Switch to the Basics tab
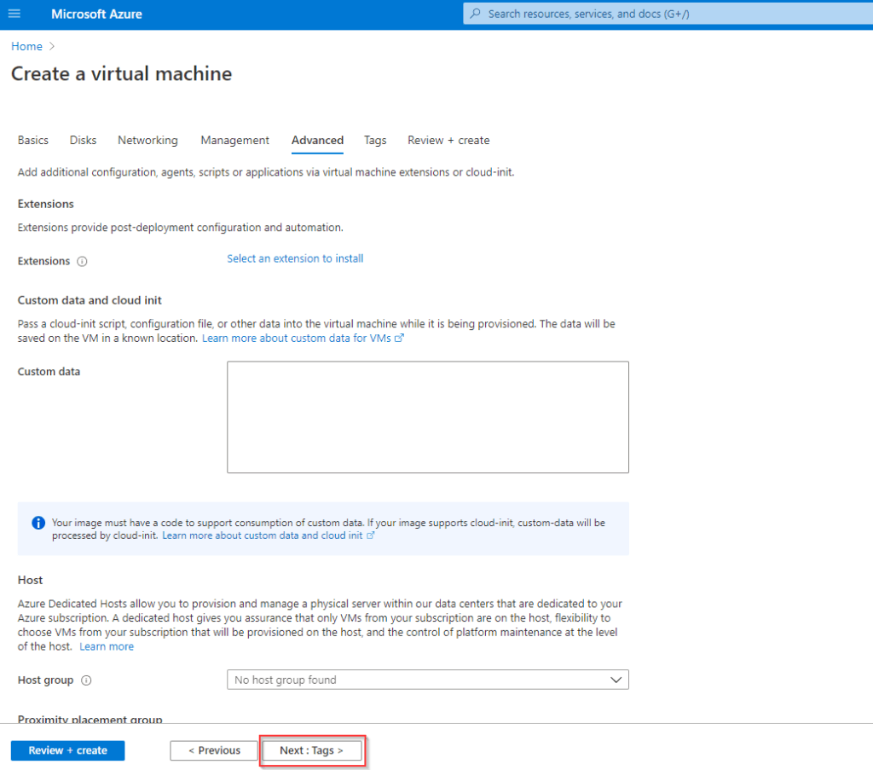This screenshot has width=873, height=770. (x=32, y=140)
